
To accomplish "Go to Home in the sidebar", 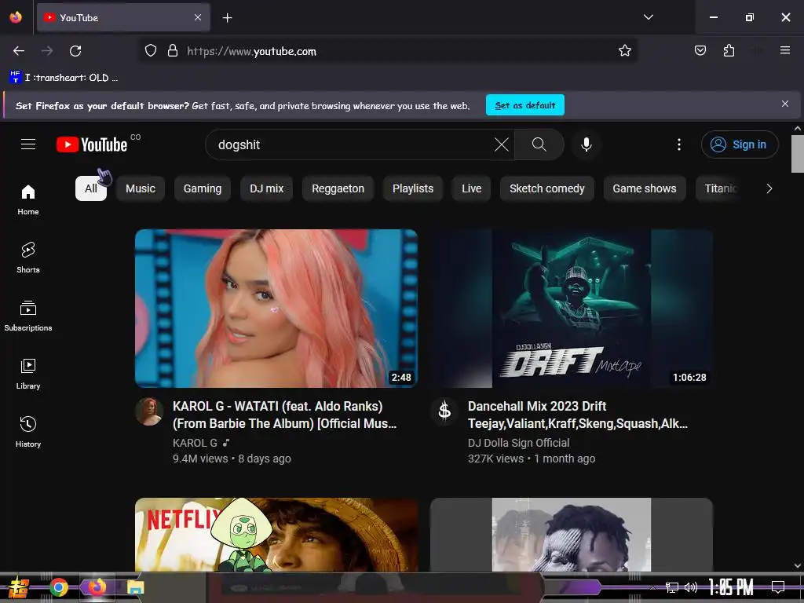I will tap(28, 200).
